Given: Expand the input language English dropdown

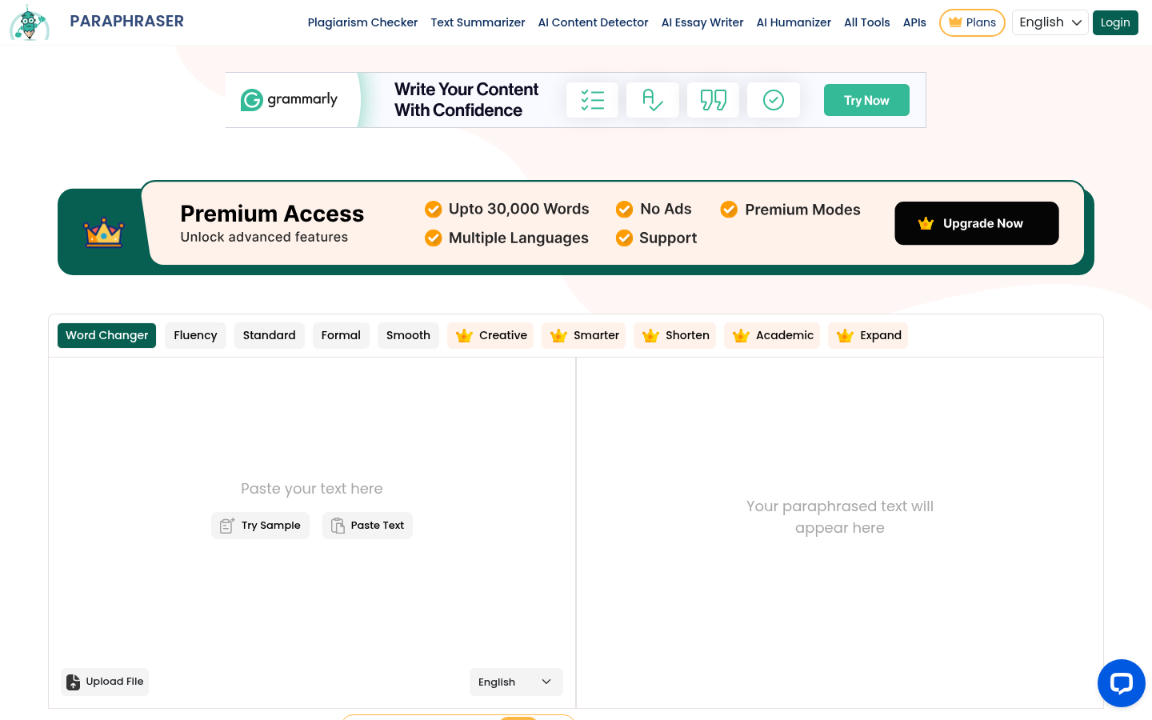Looking at the screenshot, I should (516, 682).
